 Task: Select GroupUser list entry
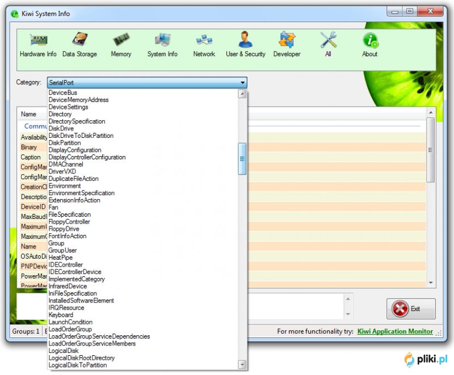[x=143, y=250]
